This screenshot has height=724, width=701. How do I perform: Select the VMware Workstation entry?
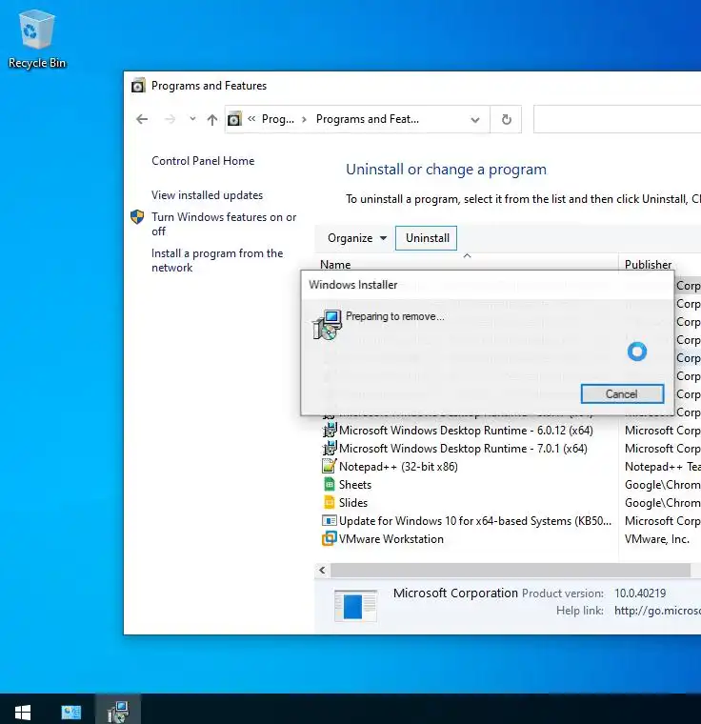pyautogui.click(x=391, y=539)
